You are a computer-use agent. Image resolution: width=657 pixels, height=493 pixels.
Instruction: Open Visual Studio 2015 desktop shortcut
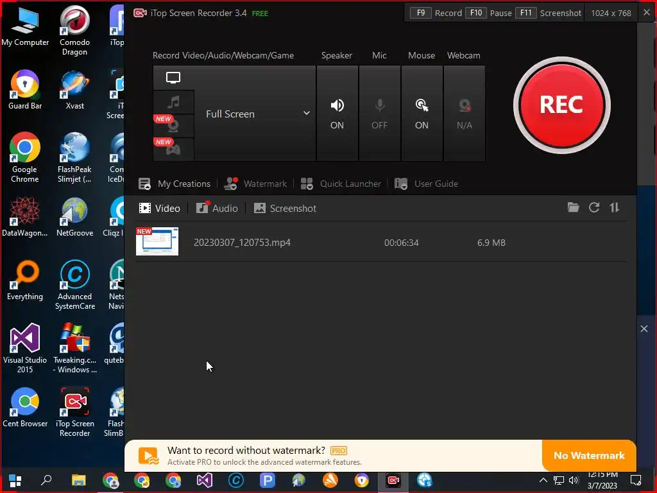tap(25, 349)
